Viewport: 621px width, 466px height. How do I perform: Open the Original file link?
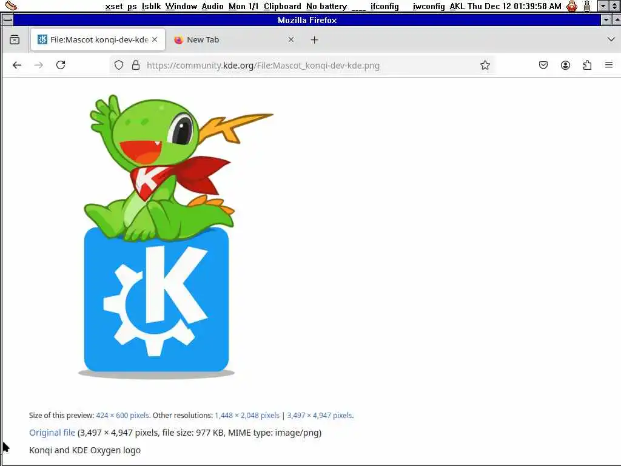tap(52, 432)
